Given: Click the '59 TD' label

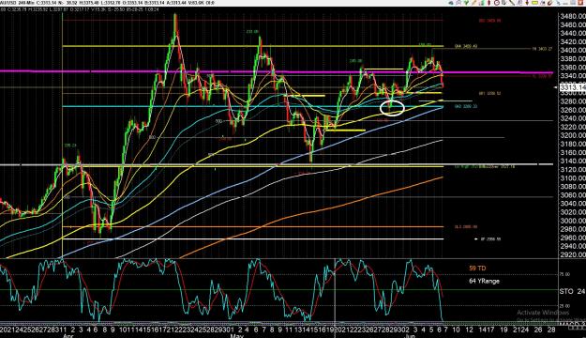Looking at the screenshot, I should point(477,269).
